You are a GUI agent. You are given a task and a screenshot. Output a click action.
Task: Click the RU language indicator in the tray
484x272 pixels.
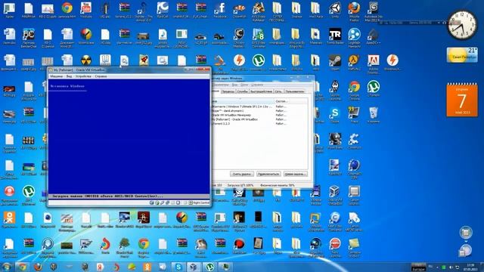[x=430, y=267]
